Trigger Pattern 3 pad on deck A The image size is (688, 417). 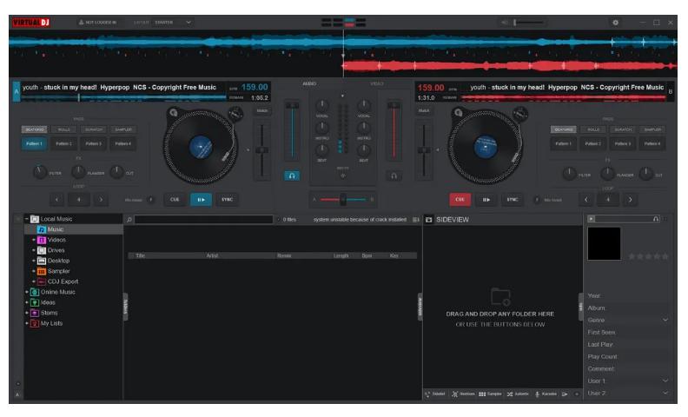tap(93, 143)
